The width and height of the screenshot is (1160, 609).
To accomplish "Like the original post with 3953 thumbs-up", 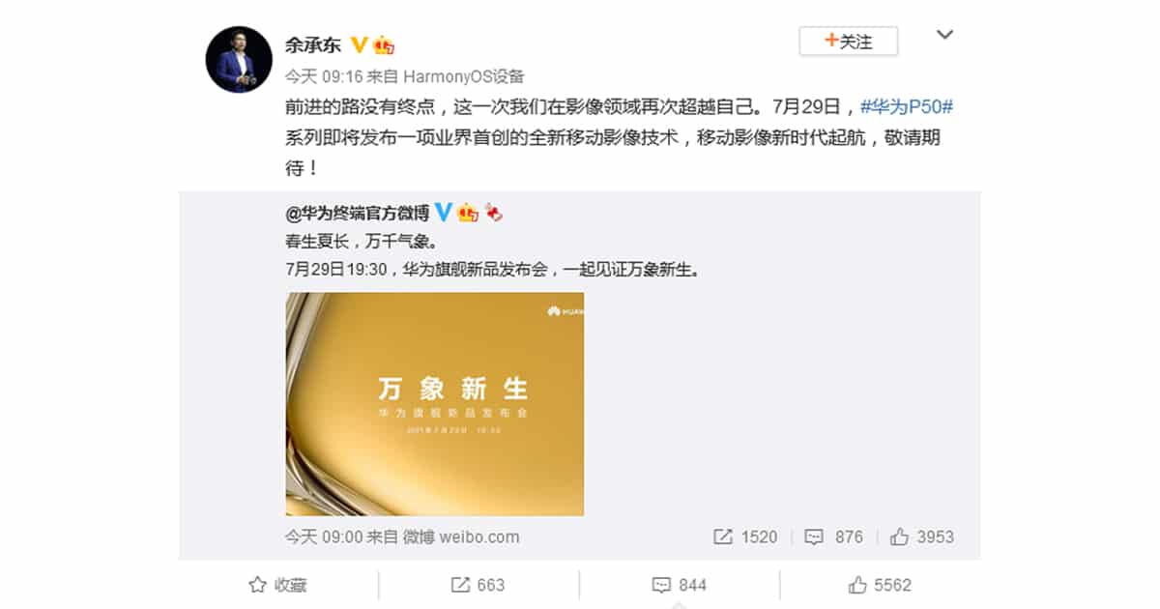I will pyautogui.click(x=899, y=536).
